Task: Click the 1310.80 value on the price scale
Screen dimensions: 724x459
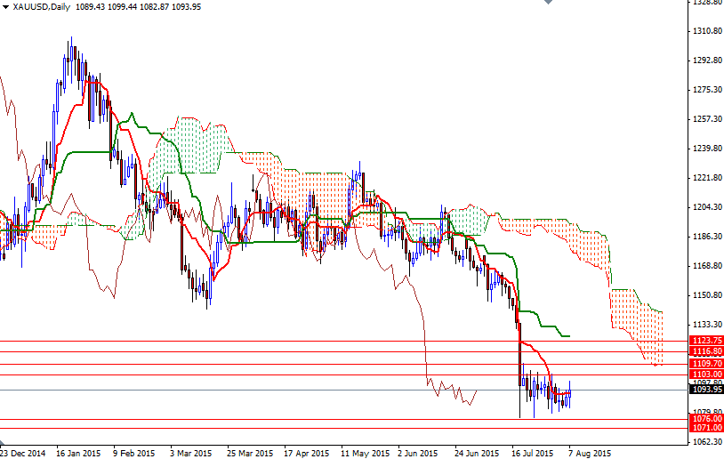Action: [x=705, y=31]
